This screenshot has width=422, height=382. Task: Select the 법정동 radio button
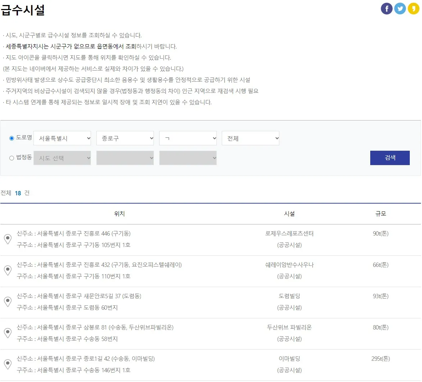pos(12,158)
